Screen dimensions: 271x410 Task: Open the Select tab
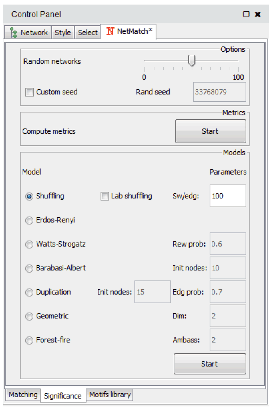[88, 33]
